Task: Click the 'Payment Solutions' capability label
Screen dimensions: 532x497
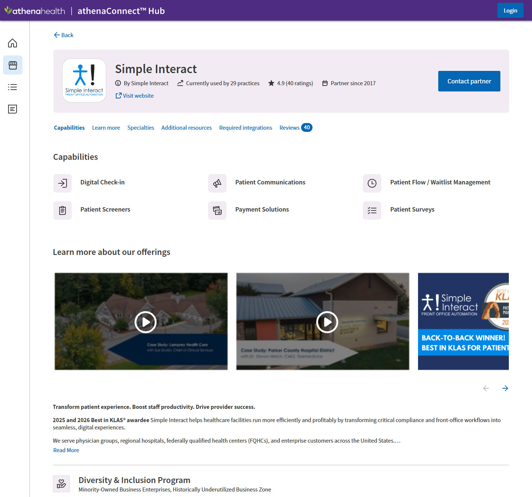Action: click(x=262, y=209)
